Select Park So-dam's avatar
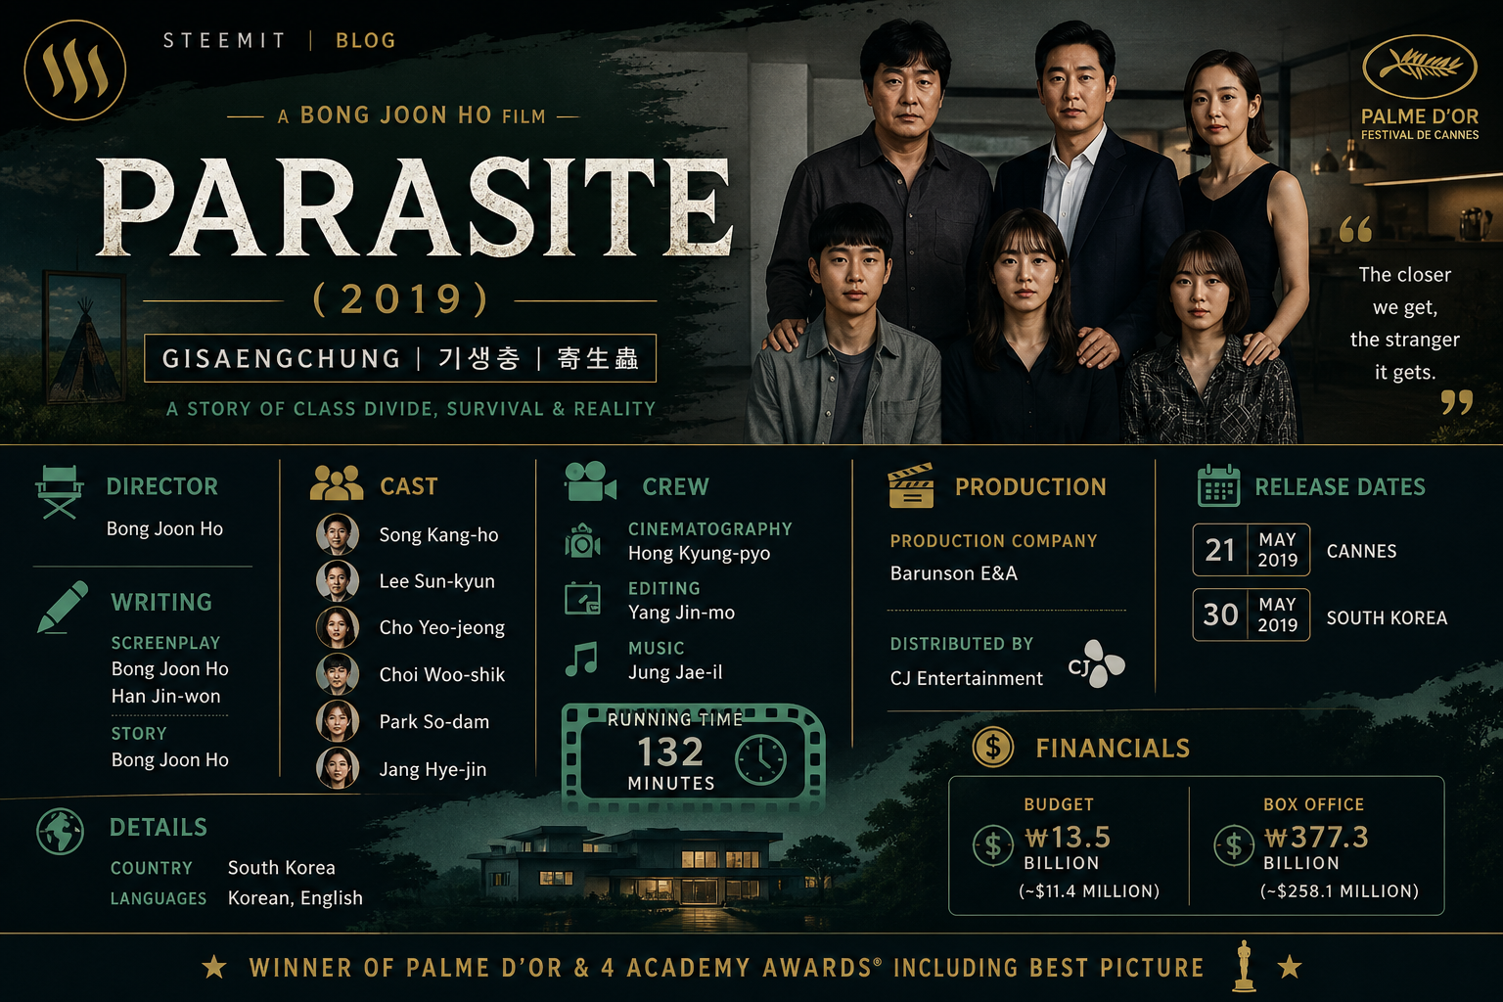 click(338, 721)
